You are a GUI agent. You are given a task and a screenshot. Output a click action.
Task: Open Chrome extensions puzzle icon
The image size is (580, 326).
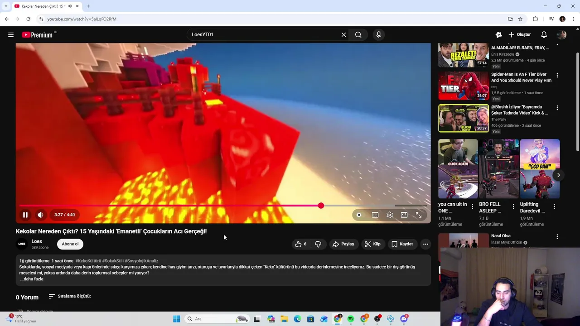[536, 19]
